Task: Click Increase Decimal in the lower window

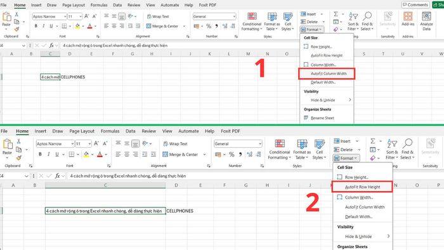Action: (x=249, y=154)
